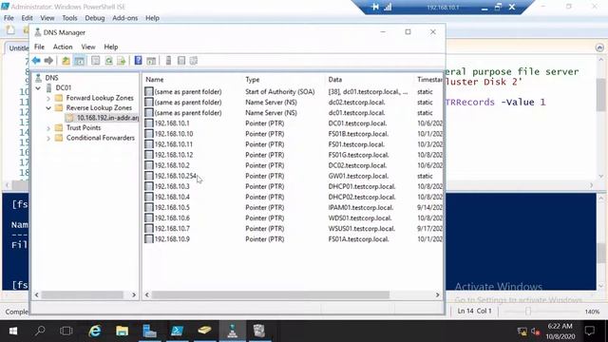Image resolution: width=608 pixels, height=342 pixels.
Task: Click the taskbar clock showing 6:22 AM
Action: pyautogui.click(x=560, y=332)
